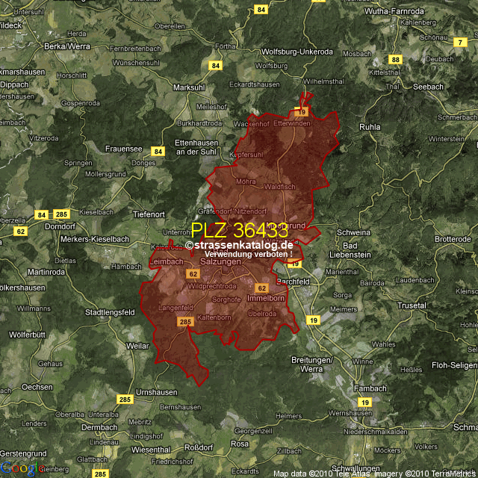Click the 62 road shield above Immelborn
478x478 pixels.
[x=261, y=288]
